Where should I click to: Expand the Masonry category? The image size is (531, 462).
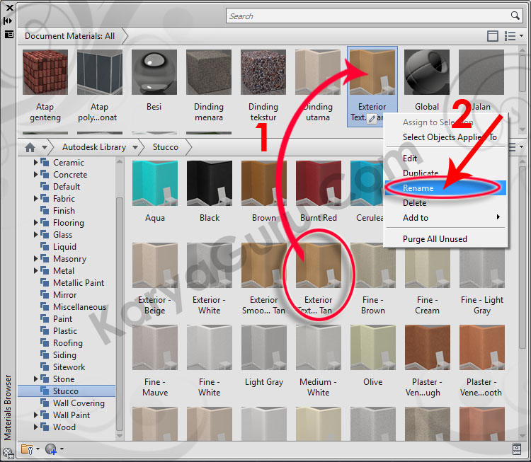click(37, 259)
